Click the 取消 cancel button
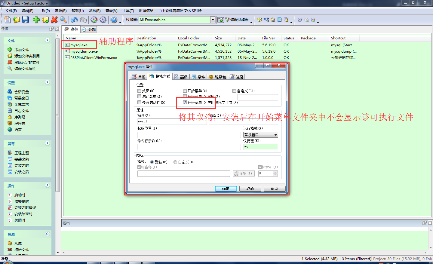The width and height of the screenshot is (433, 264). point(250,189)
